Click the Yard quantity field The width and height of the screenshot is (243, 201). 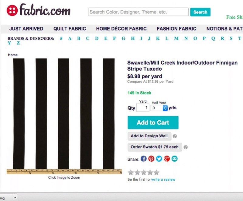point(143,108)
